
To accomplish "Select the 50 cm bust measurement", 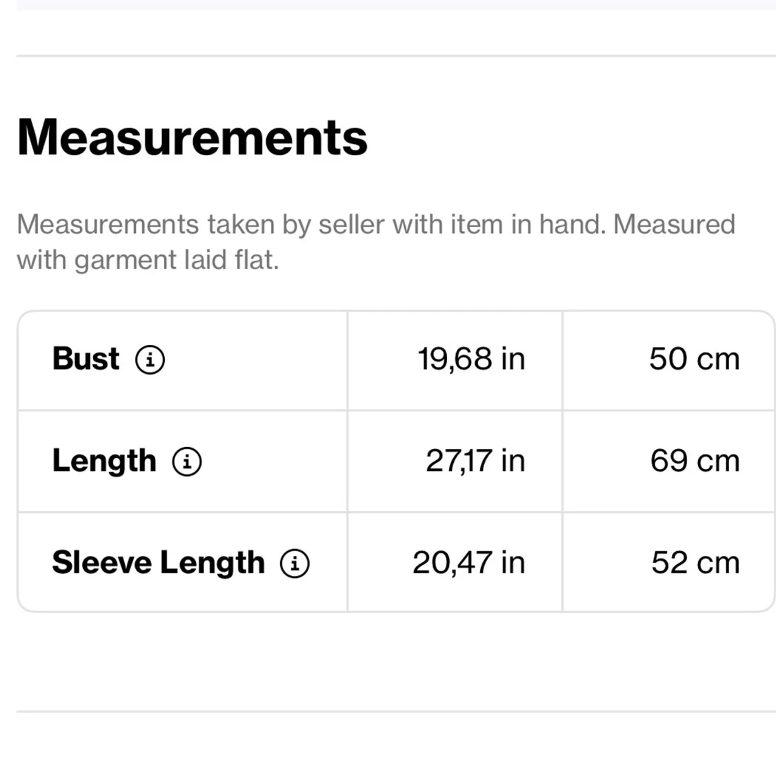I will pyautogui.click(x=694, y=359).
